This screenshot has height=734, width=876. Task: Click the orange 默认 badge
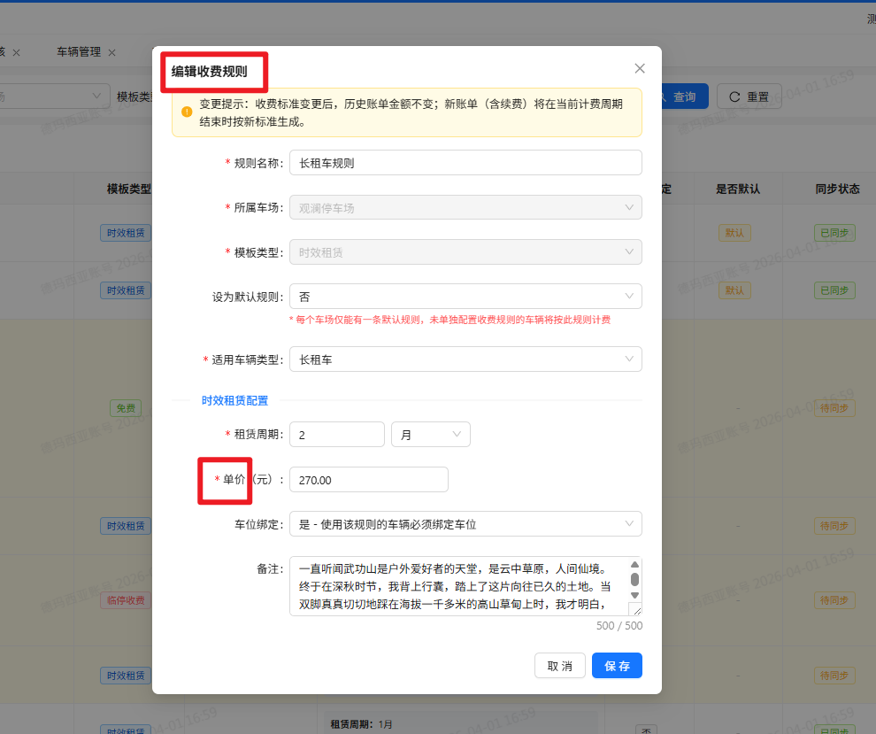[734, 233]
